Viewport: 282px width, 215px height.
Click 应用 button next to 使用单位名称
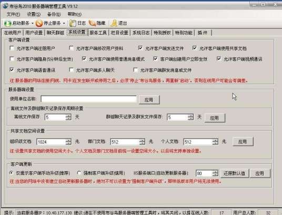149,100
